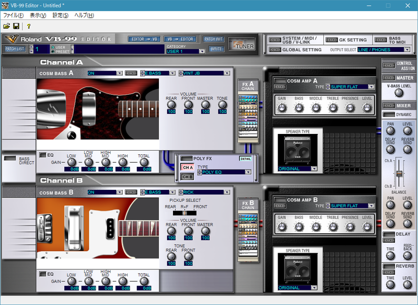Click the Channel A speaker cabinet image

pyautogui.click(x=297, y=150)
